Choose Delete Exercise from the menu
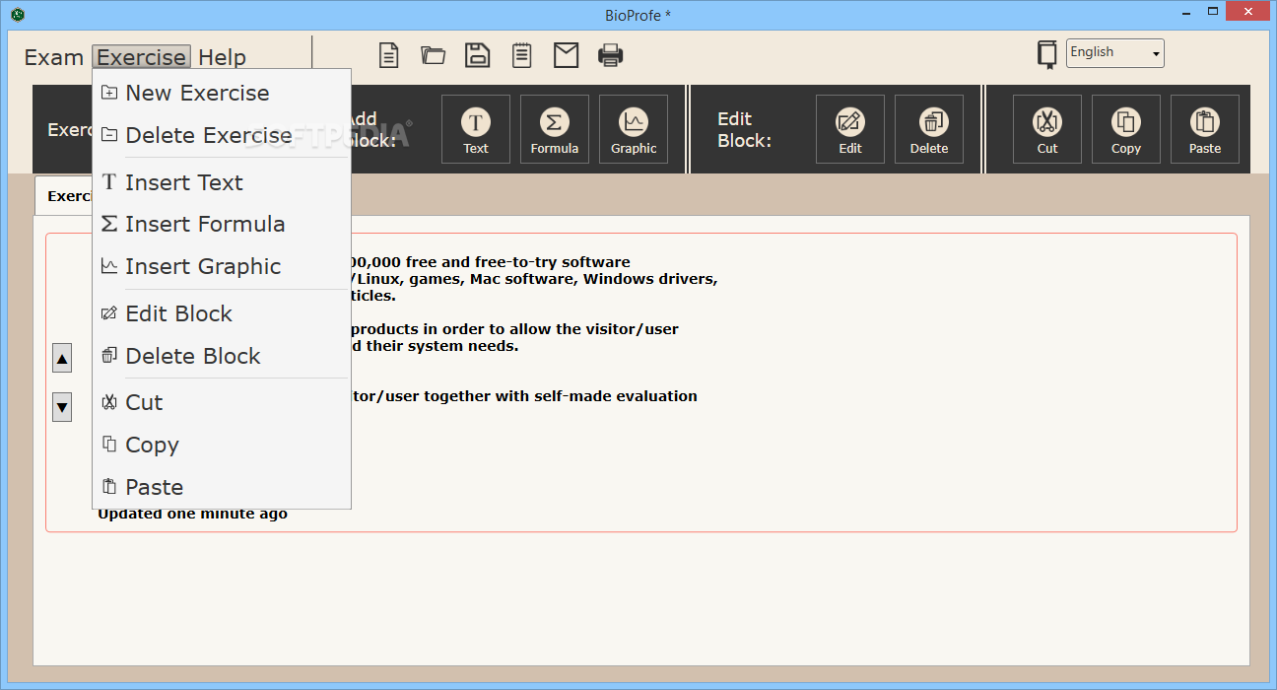1277x690 pixels. (222, 135)
